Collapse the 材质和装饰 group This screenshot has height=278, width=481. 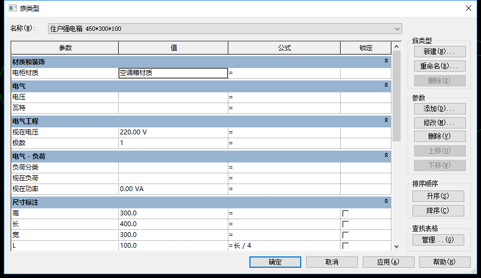(386, 61)
